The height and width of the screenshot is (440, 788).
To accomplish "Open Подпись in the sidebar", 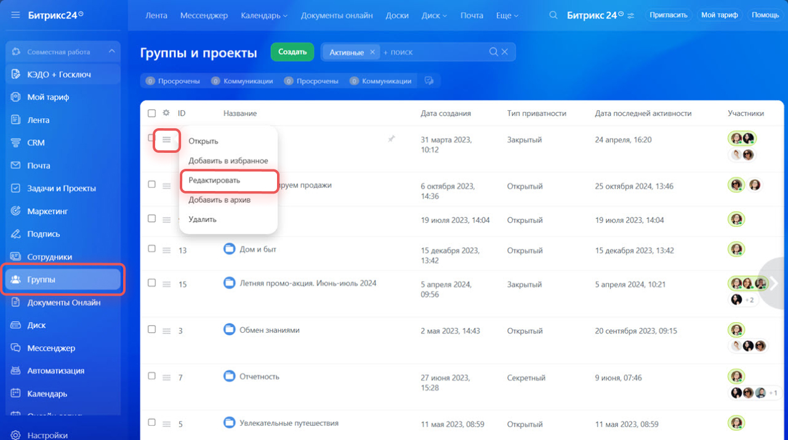I will pos(63,234).
